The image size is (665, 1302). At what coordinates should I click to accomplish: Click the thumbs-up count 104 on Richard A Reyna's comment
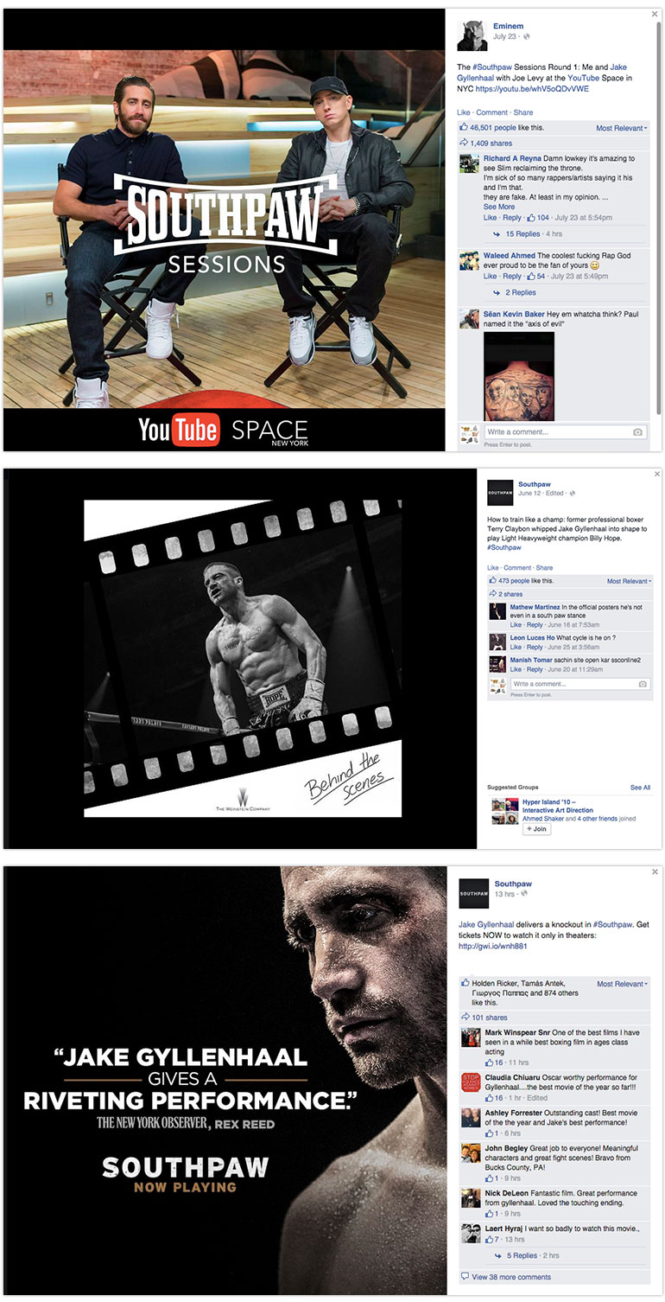click(x=538, y=218)
